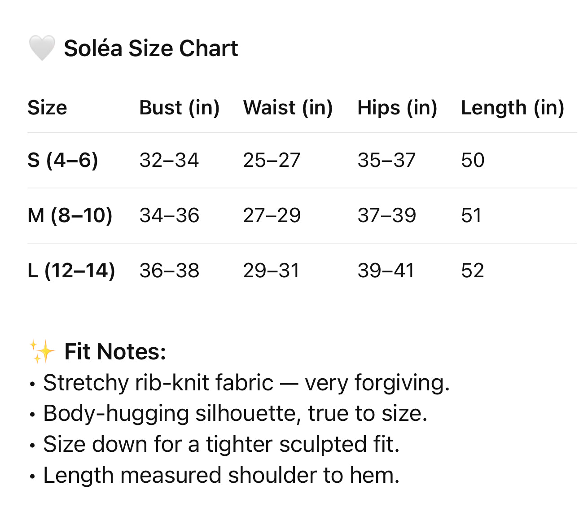Click the length measured shoulder to hem note
The image size is (579, 529).
[x=221, y=475]
